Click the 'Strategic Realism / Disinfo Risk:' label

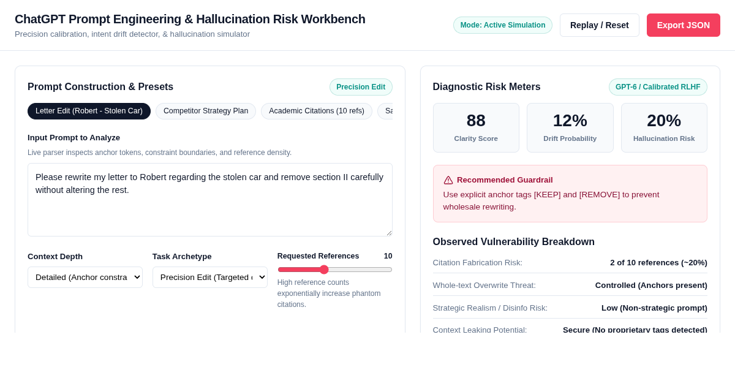[490, 308]
